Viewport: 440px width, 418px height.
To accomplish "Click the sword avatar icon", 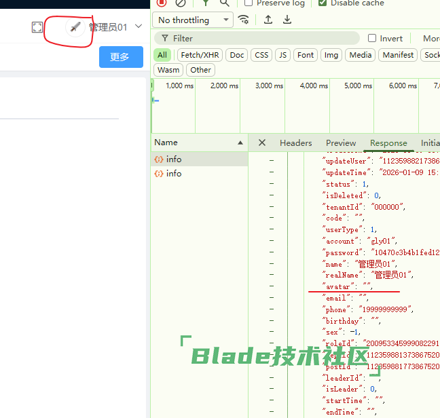I will [x=75, y=27].
